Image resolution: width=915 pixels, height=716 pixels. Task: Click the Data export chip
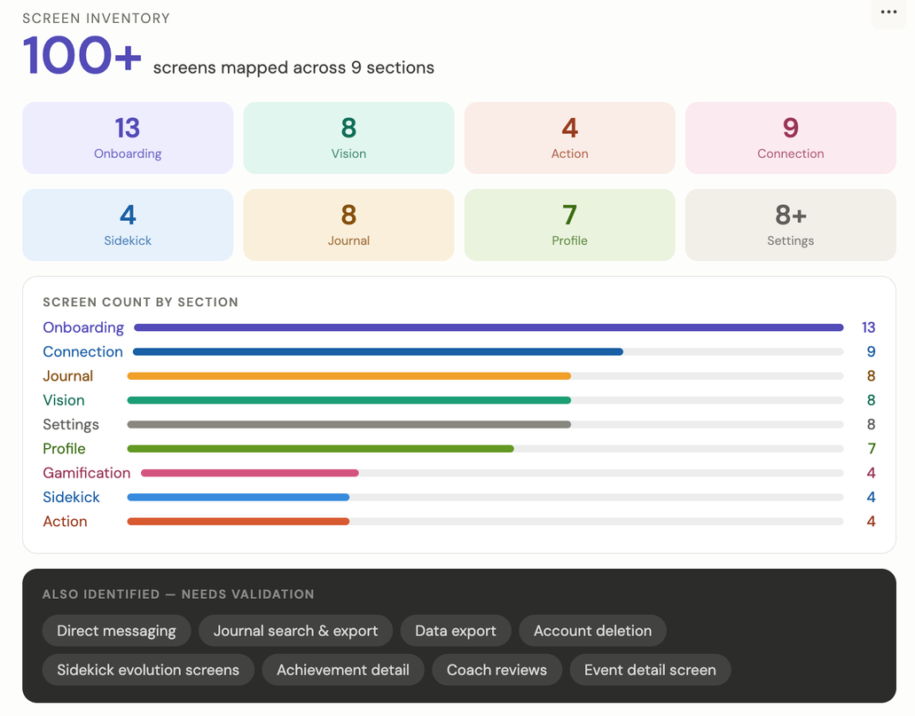pos(456,631)
